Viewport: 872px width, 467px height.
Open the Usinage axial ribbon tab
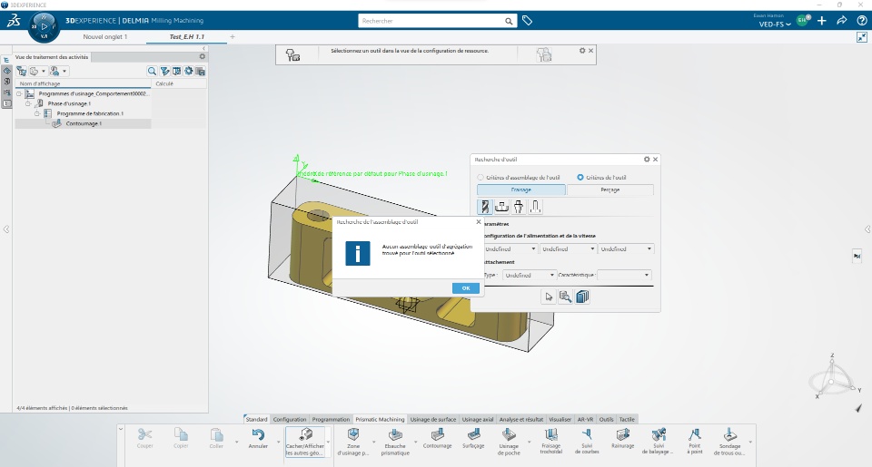click(x=478, y=419)
